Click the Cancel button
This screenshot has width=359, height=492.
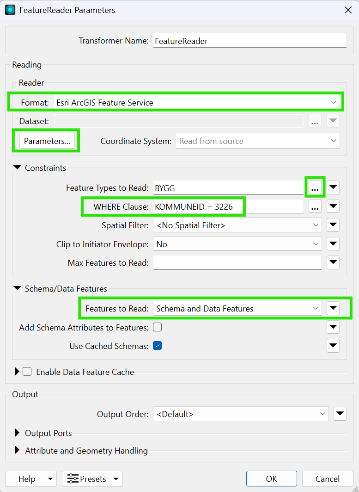point(328,479)
